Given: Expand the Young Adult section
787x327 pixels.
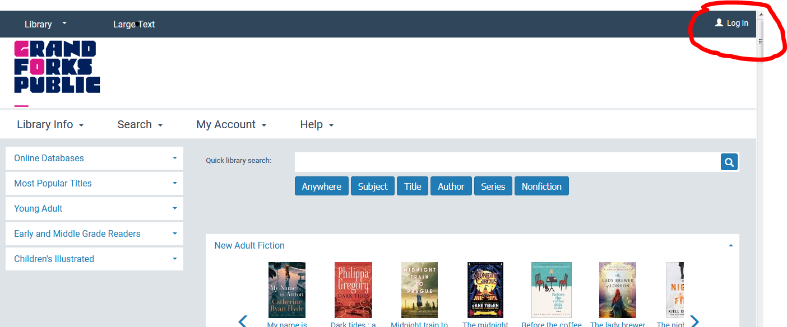Looking at the screenshot, I should [94, 208].
